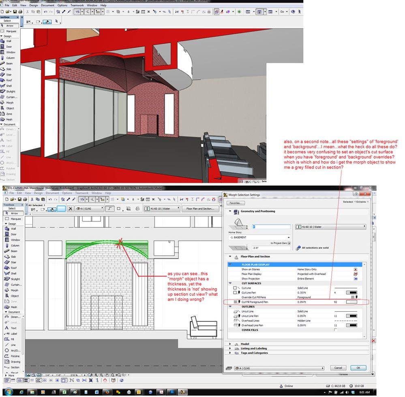Click the Cut scissors icon in bottom window toolbar

pyautogui.click(x=32, y=199)
